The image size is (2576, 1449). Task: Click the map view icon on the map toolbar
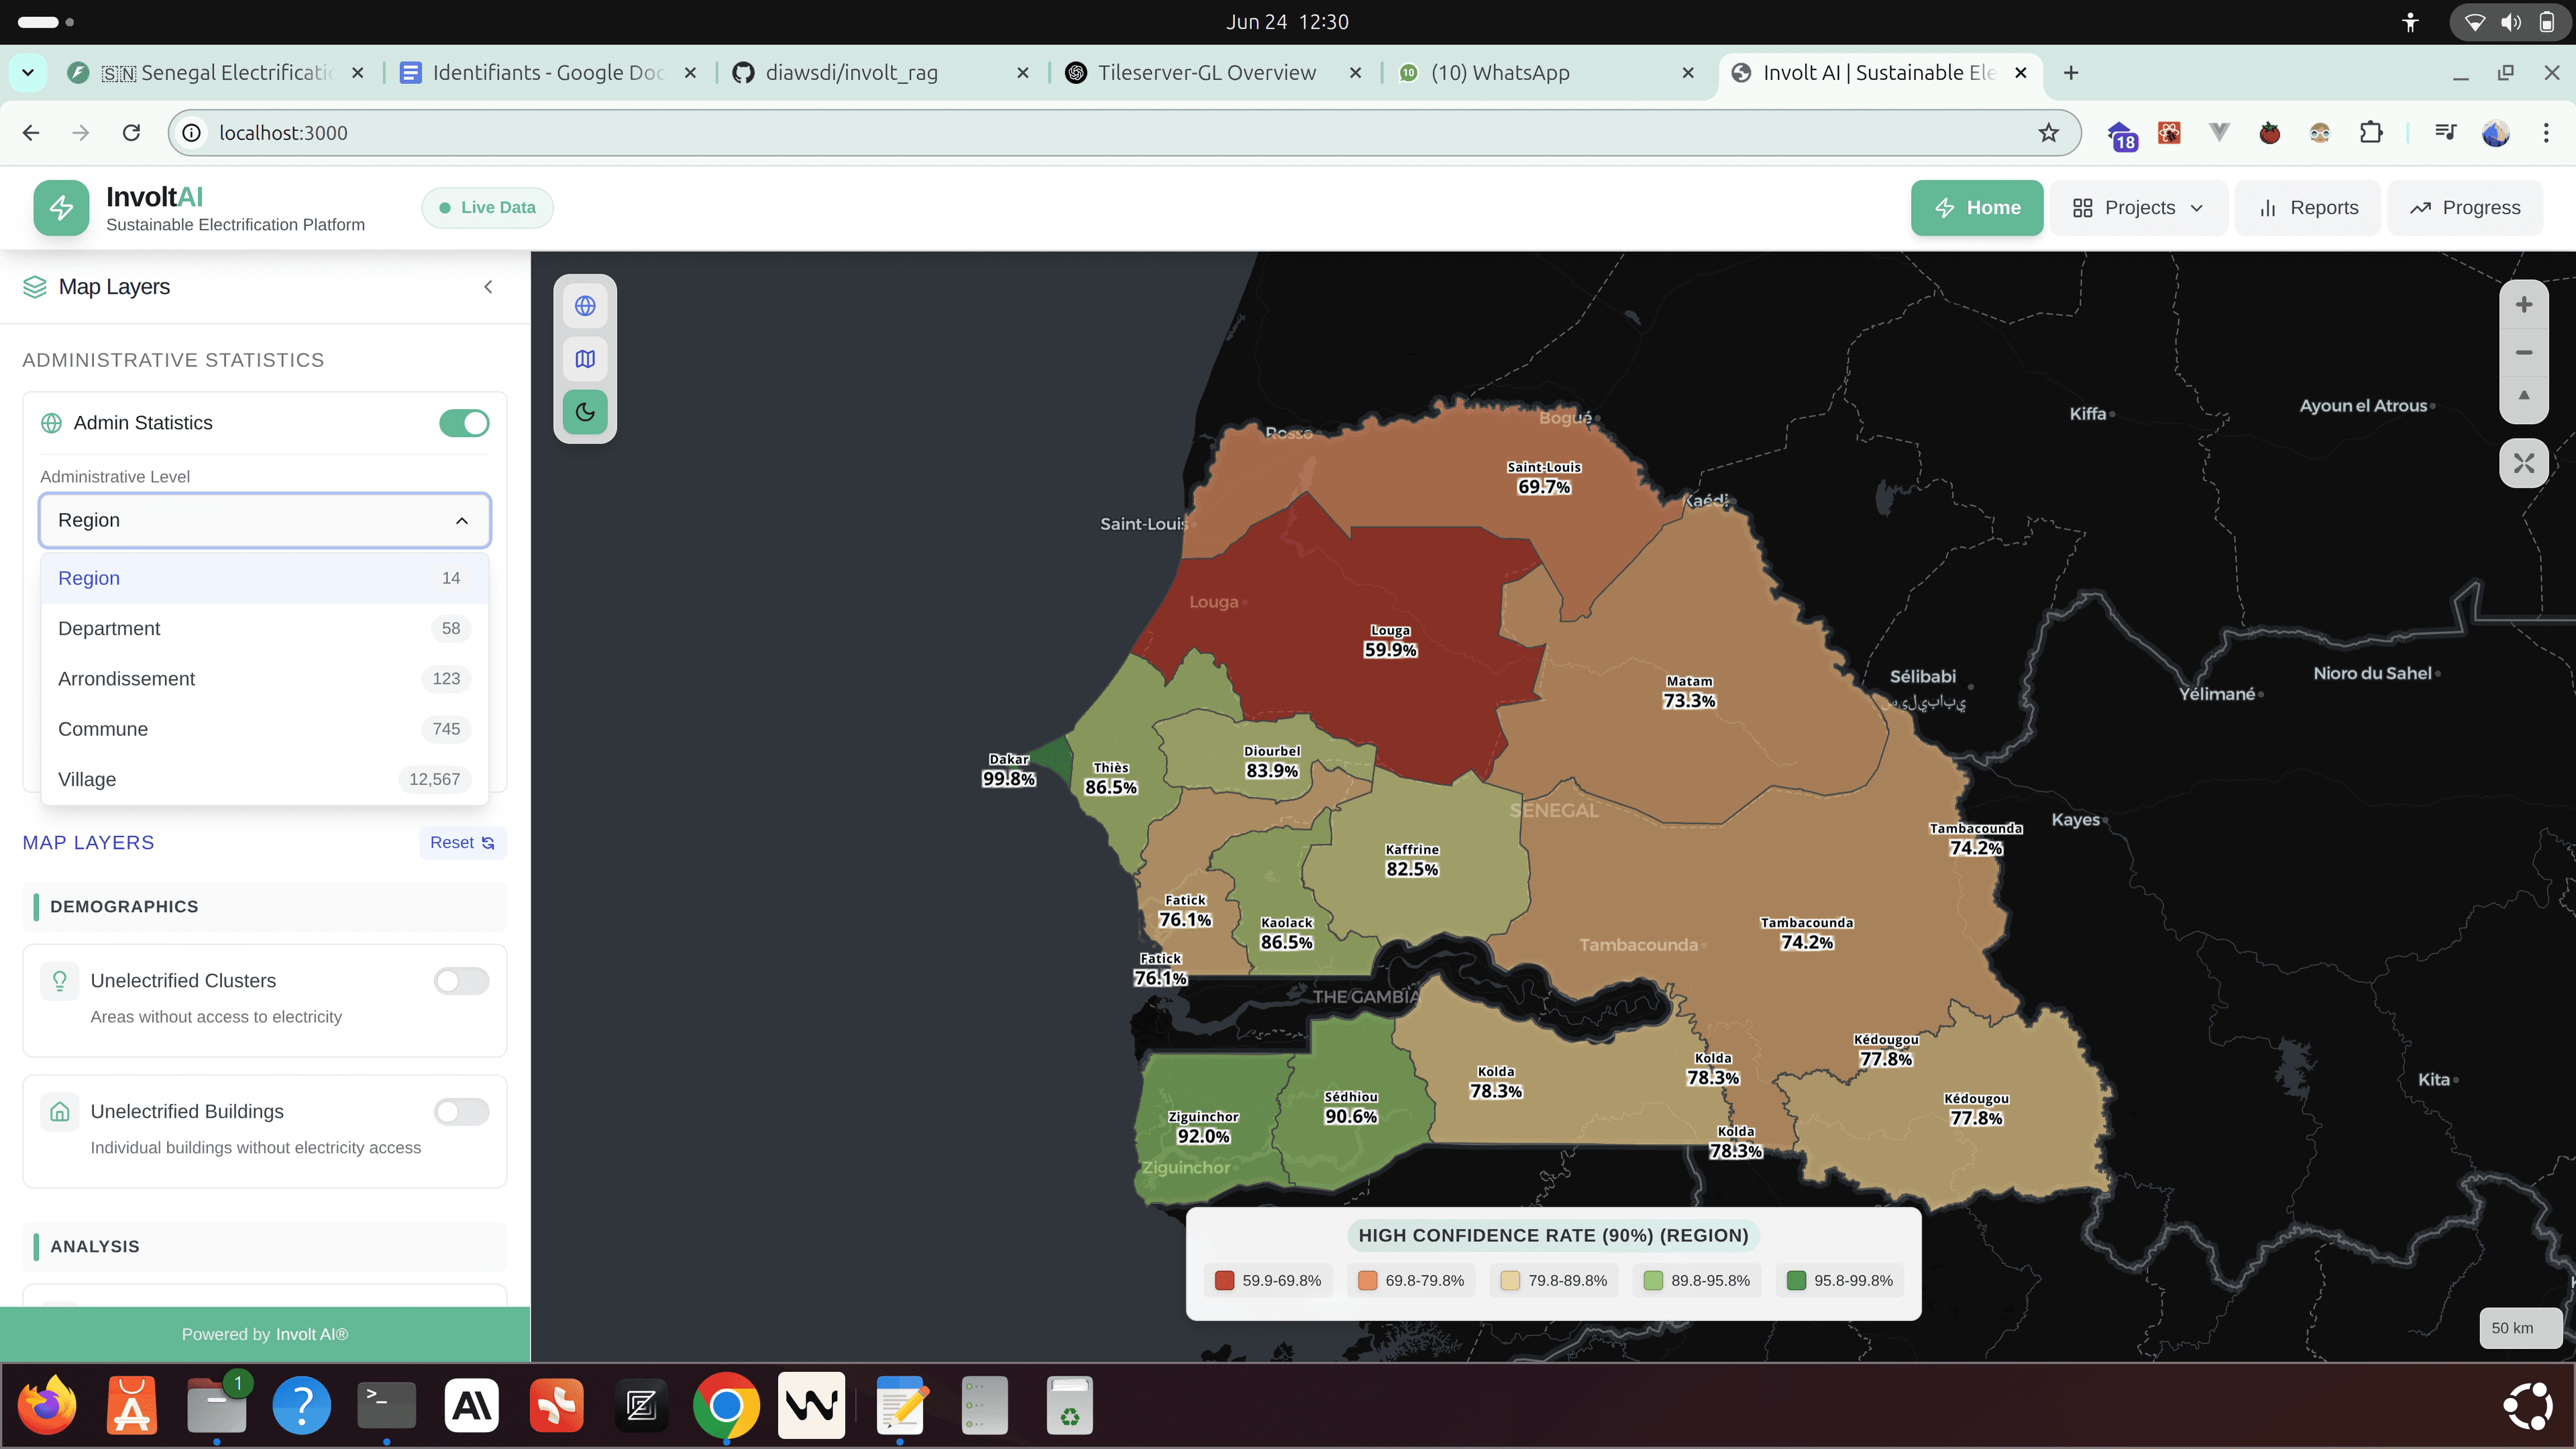pos(585,359)
